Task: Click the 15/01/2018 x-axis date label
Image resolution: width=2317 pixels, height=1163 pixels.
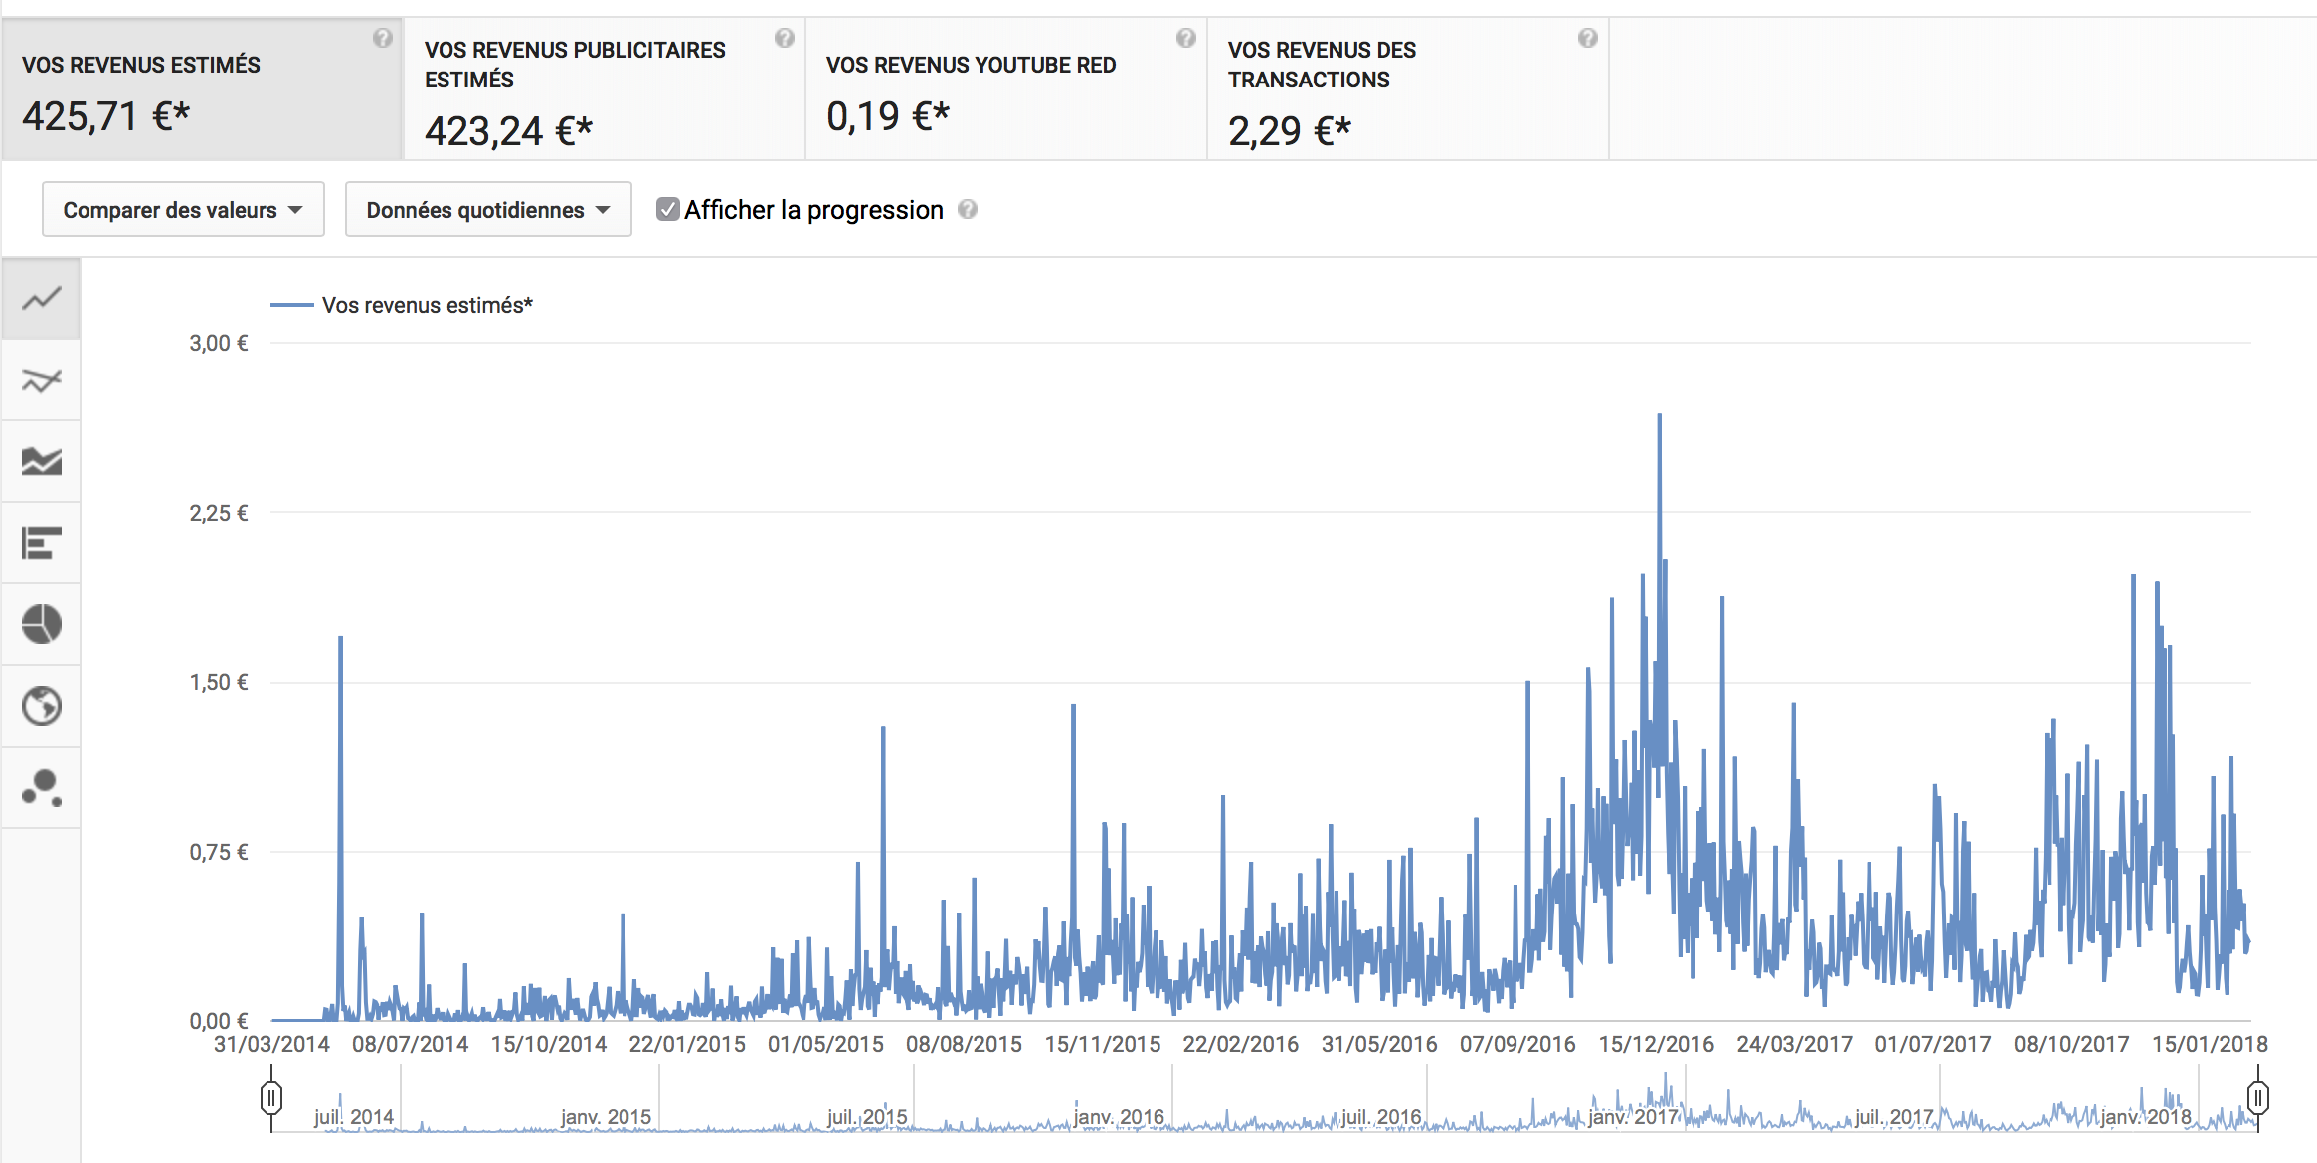Action: (x=2210, y=1044)
